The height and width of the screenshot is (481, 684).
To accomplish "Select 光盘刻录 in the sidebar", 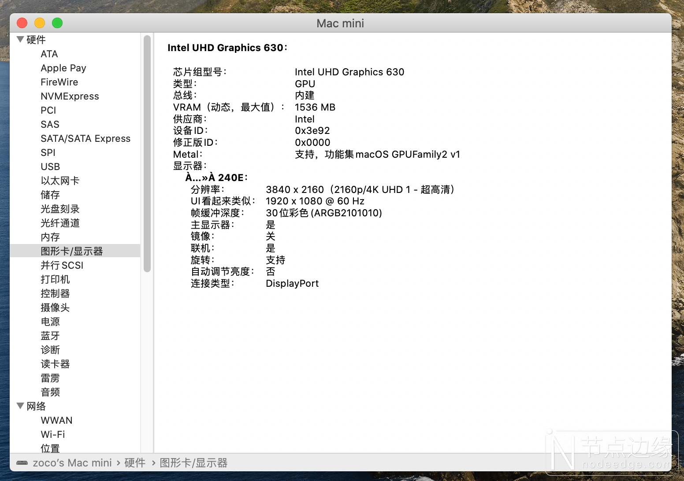I will pyautogui.click(x=60, y=209).
